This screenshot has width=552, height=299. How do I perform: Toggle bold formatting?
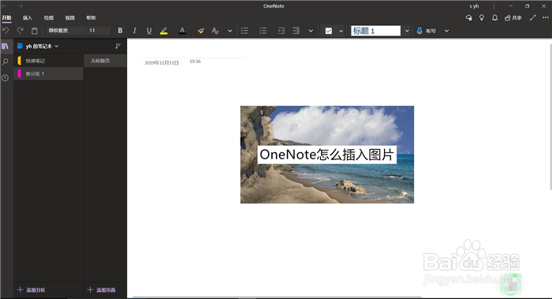tap(120, 31)
